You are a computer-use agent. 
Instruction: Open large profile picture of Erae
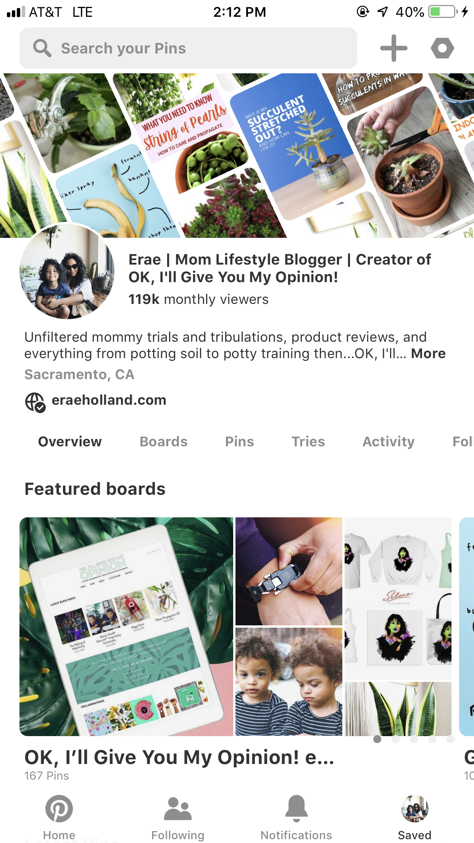[x=67, y=271]
